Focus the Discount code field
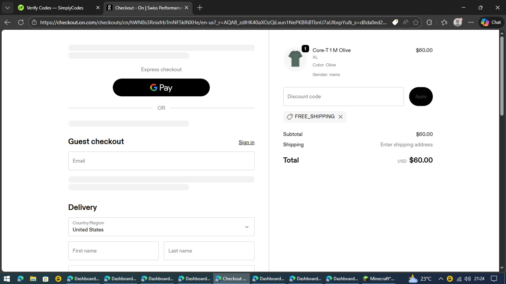 click(343, 97)
